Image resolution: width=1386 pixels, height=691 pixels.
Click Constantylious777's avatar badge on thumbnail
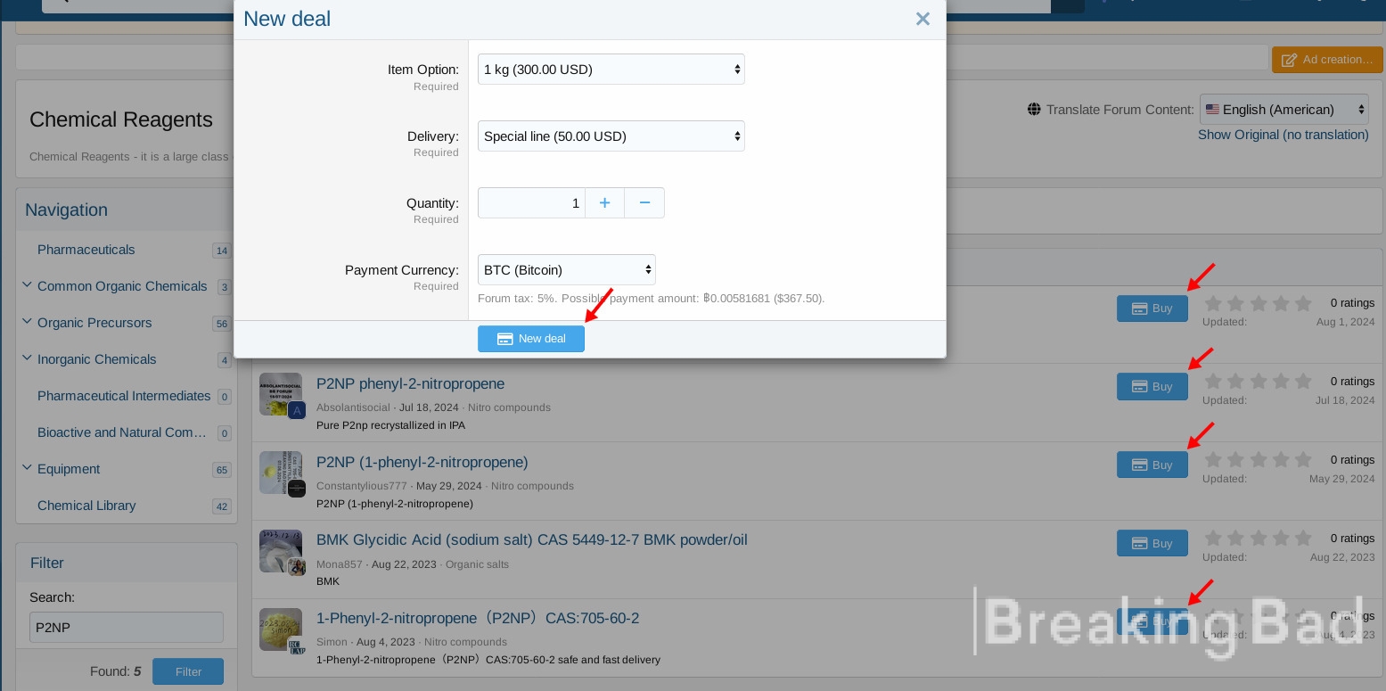(297, 489)
